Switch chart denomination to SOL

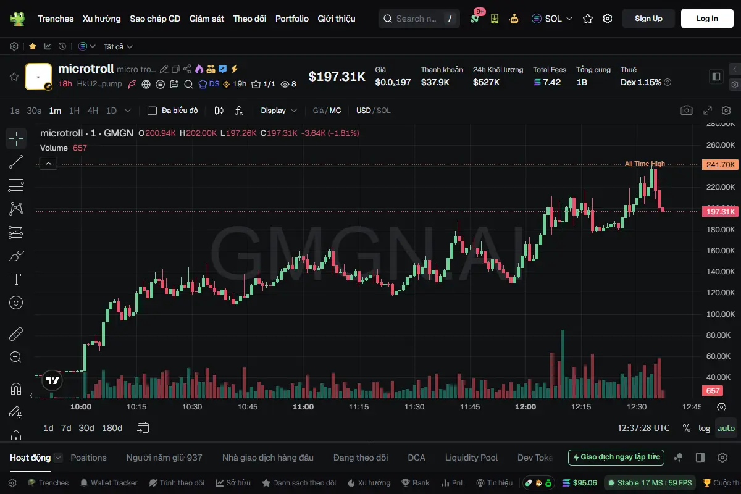383,111
